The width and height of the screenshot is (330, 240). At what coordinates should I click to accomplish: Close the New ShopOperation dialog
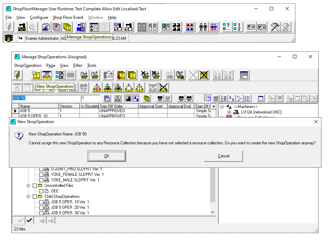click(x=316, y=122)
